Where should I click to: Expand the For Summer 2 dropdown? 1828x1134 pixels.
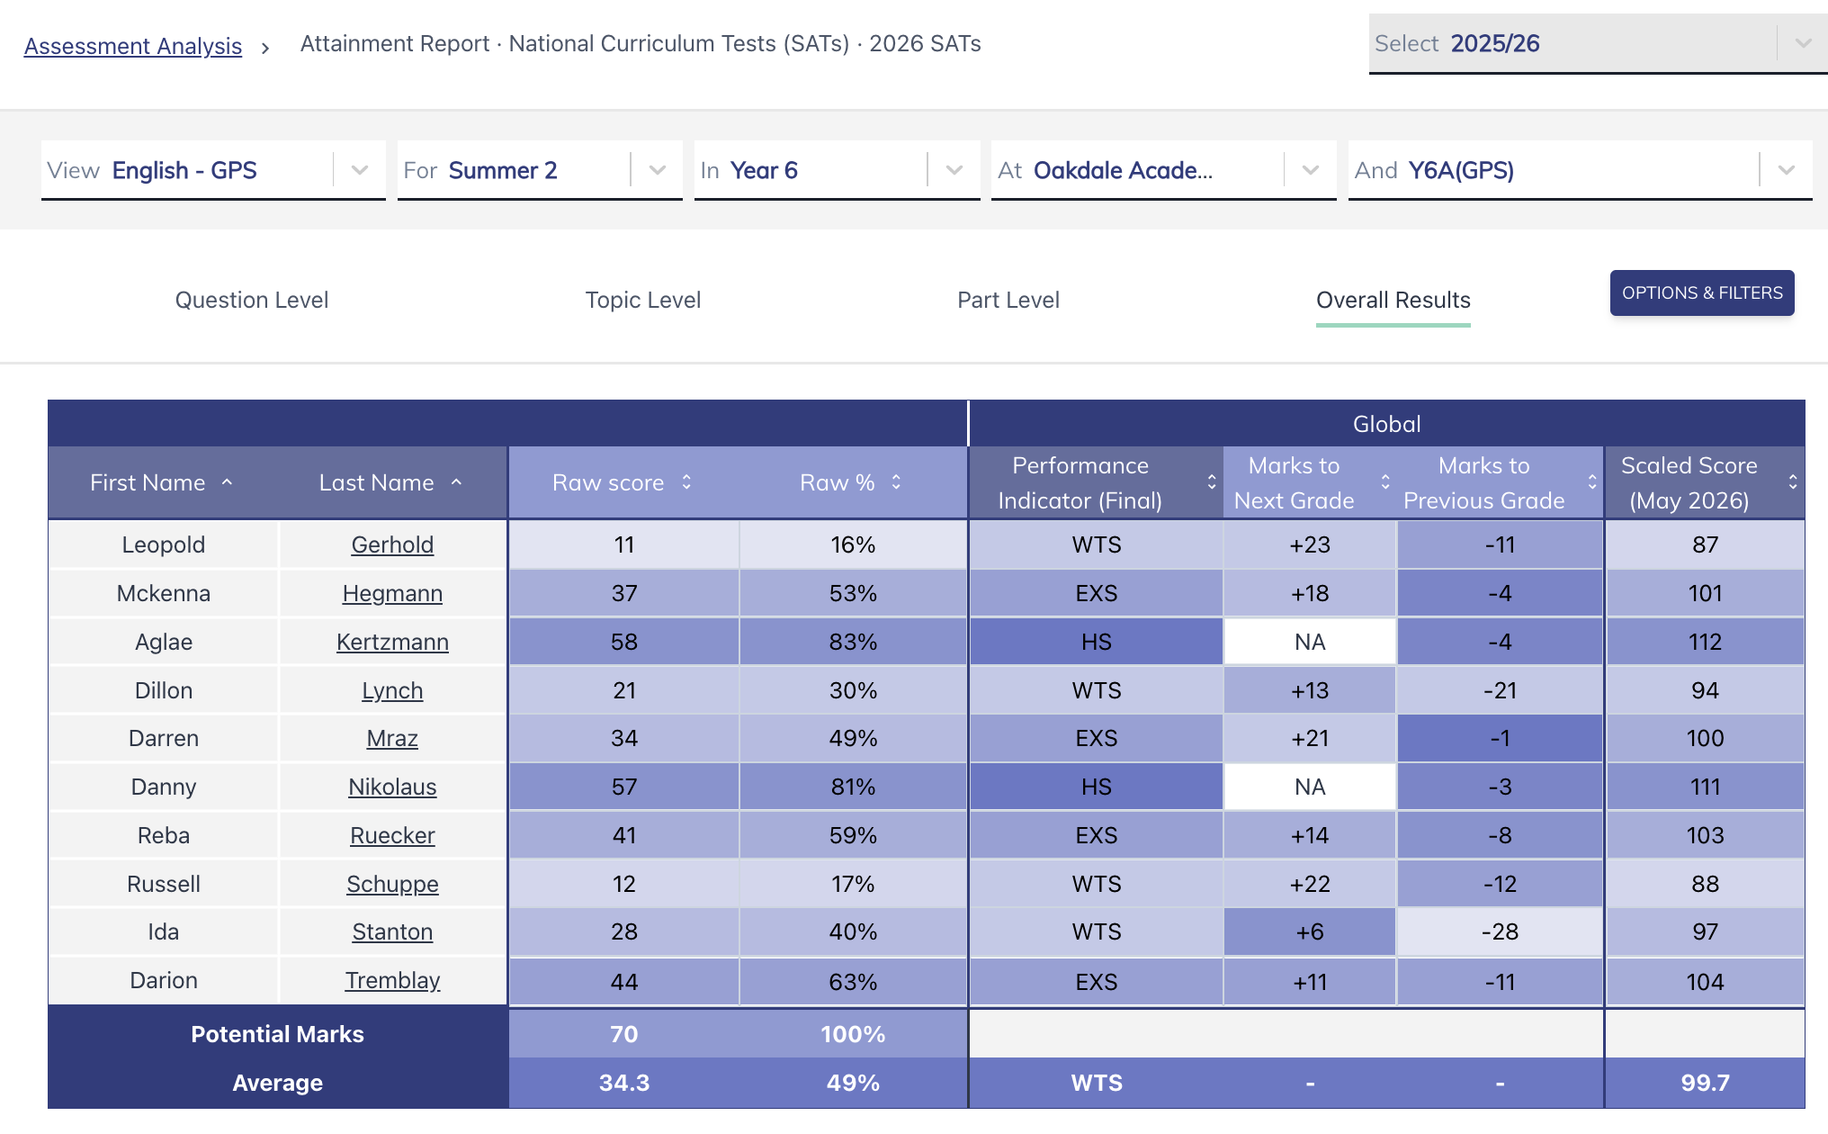click(540, 170)
